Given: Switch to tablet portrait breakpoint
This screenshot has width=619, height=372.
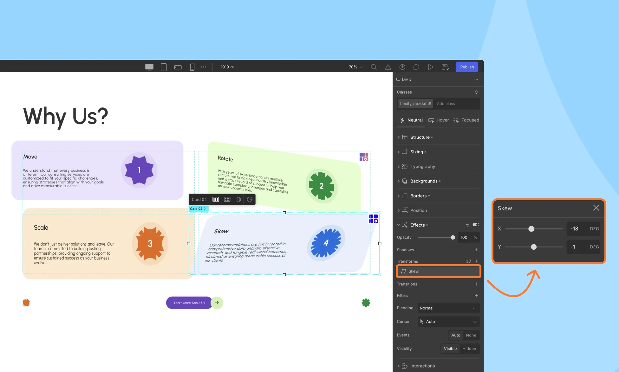Looking at the screenshot, I should coord(164,67).
